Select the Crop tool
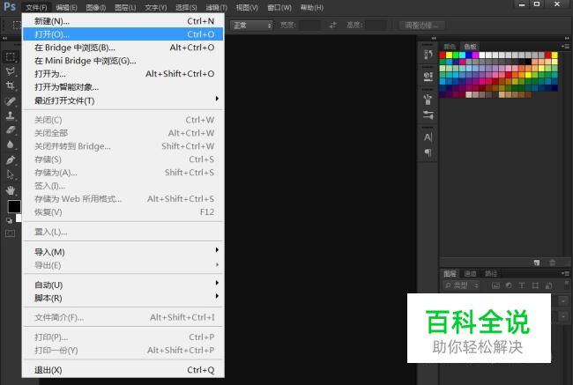 (11, 85)
